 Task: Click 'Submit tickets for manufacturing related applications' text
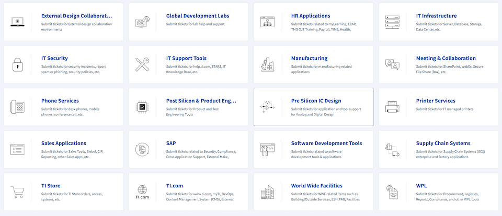322,69
